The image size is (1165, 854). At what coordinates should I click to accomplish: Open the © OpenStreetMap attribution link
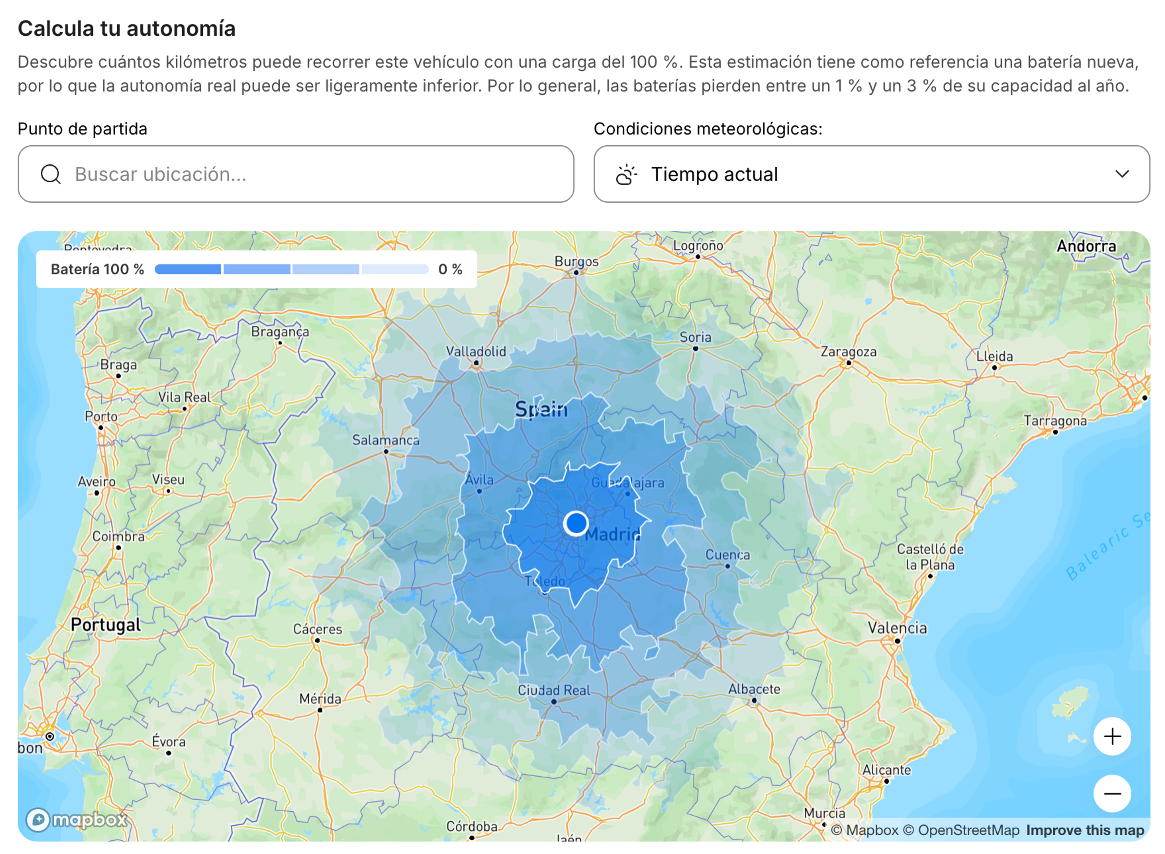[961, 830]
